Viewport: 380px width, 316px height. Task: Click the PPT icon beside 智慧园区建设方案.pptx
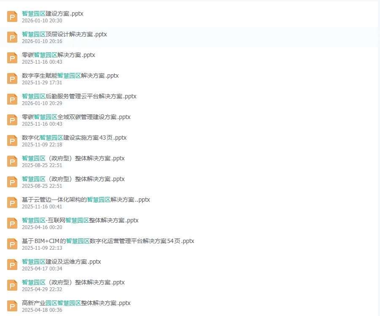click(x=12, y=16)
